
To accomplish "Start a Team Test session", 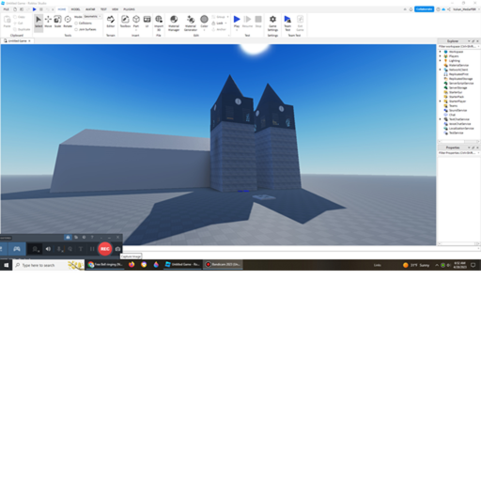I will click(287, 23).
